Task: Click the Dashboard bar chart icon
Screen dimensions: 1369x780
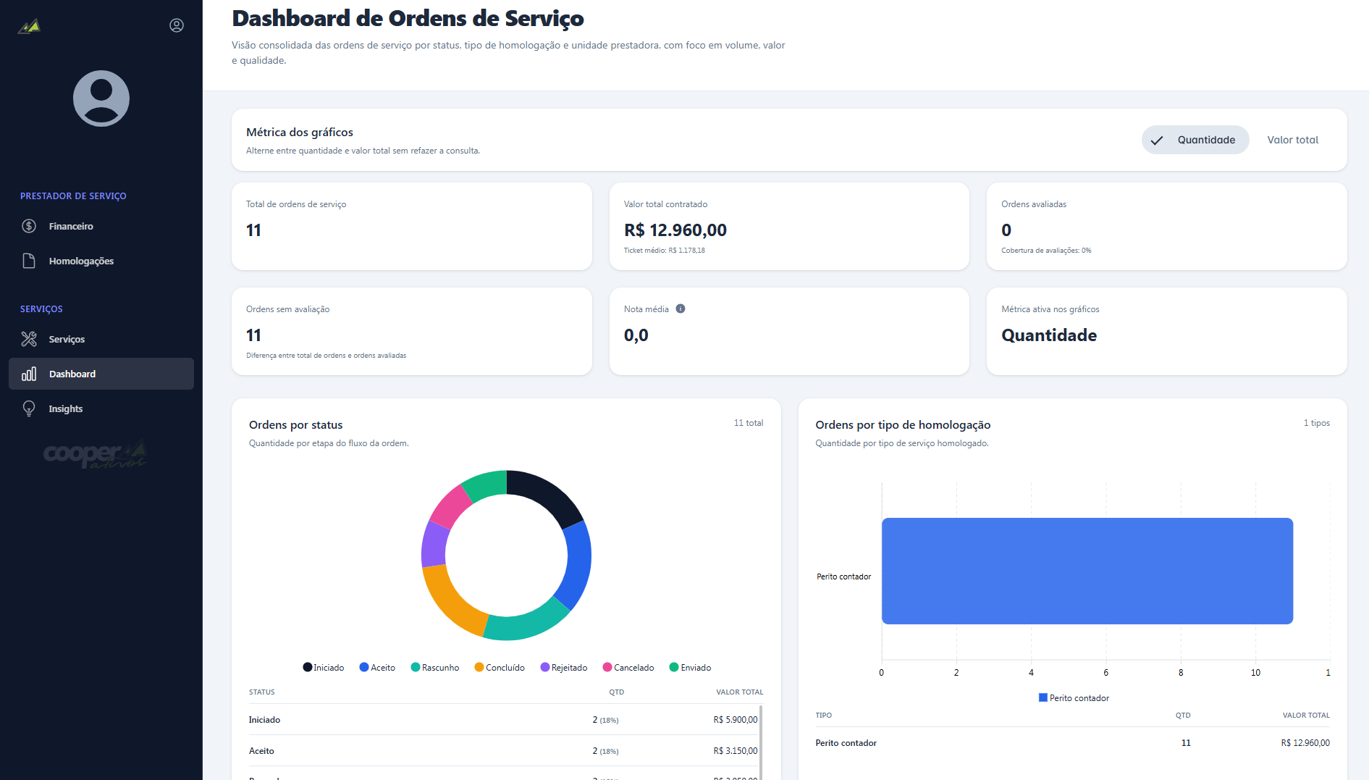Action: point(29,374)
